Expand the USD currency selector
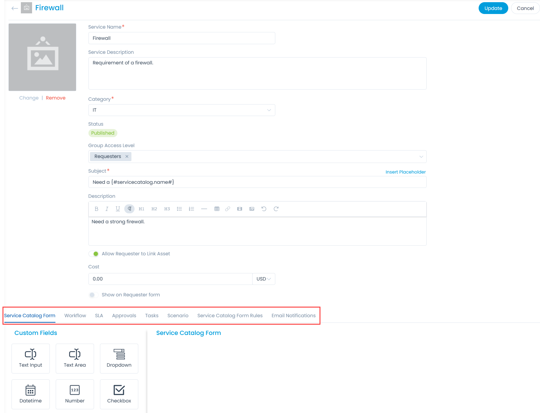This screenshot has height=413, width=540. [x=263, y=279]
